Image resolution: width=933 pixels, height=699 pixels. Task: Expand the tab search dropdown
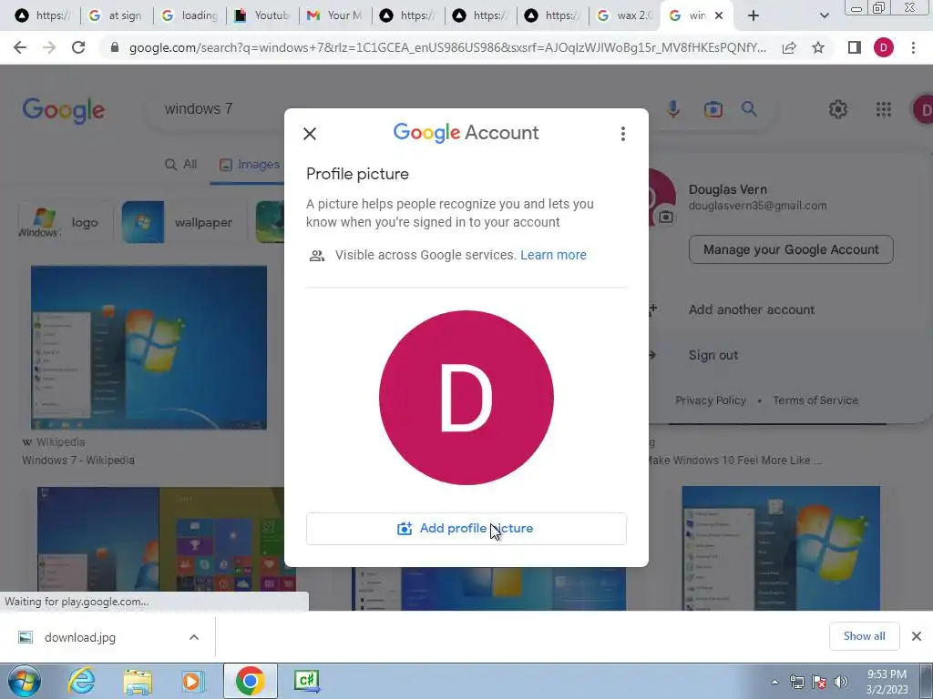click(x=824, y=15)
